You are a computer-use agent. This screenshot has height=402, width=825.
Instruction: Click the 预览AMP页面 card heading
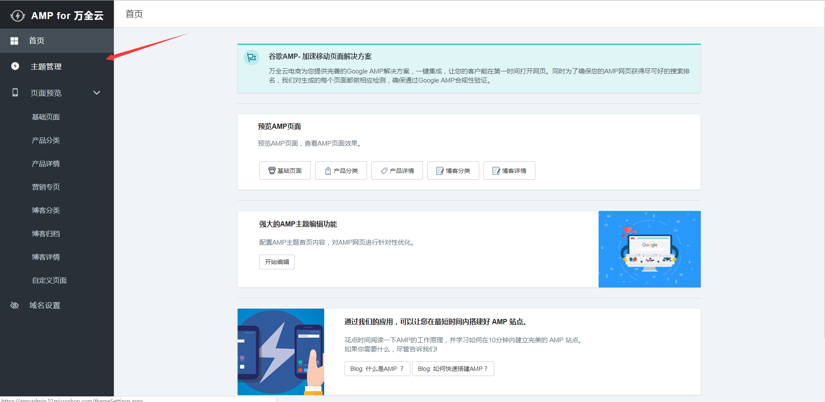(x=280, y=126)
